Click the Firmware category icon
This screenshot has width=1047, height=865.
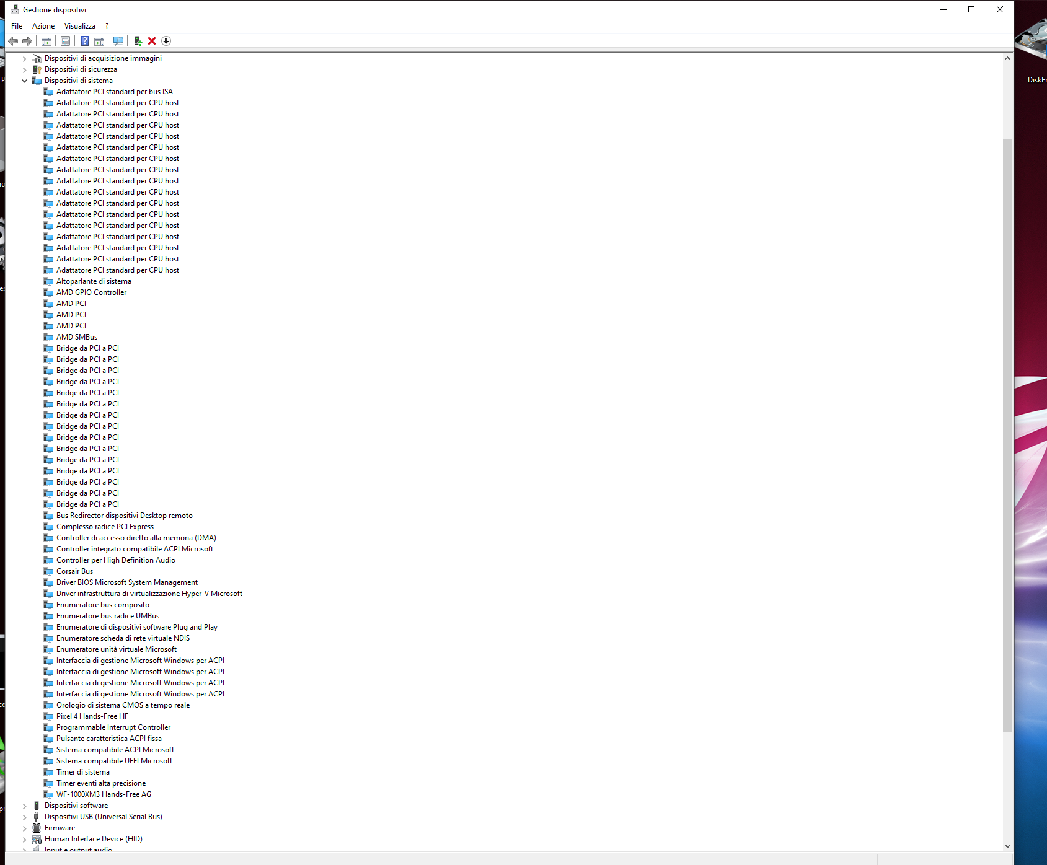click(x=37, y=828)
